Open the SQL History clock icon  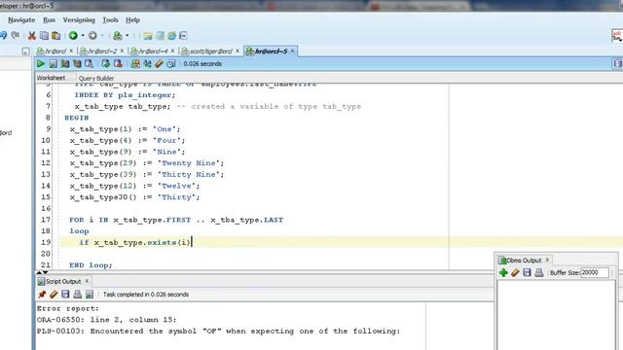pyautogui.click(x=171, y=63)
